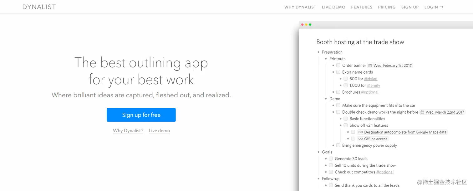Click the green maximize dot on the demo window
Viewport: 473px width, 191px height.
(x=310, y=25)
